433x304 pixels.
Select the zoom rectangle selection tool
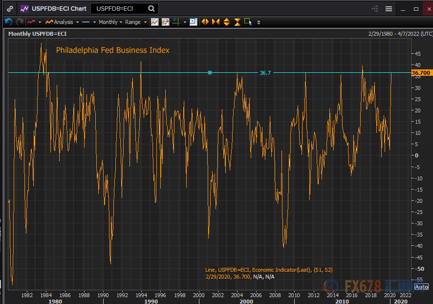[x=248, y=22]
